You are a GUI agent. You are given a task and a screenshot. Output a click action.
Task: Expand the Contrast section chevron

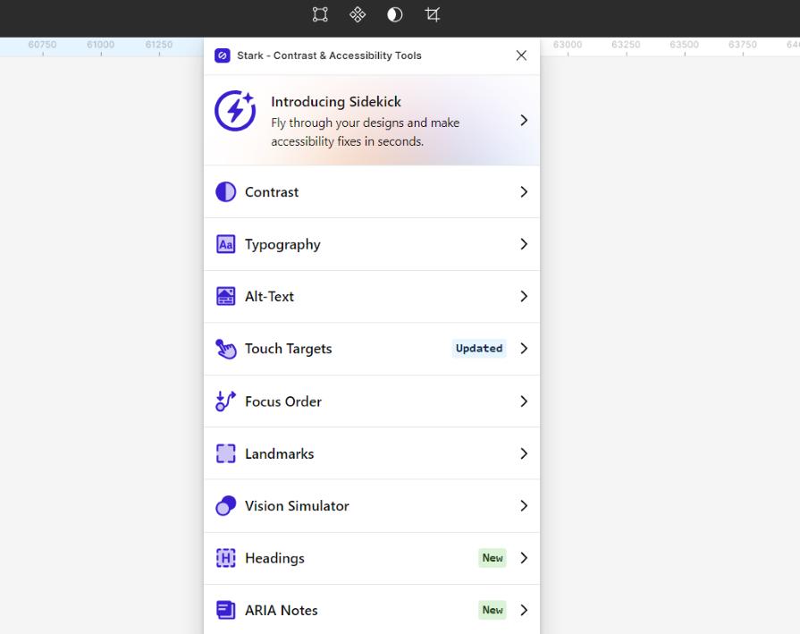(524, 191)
